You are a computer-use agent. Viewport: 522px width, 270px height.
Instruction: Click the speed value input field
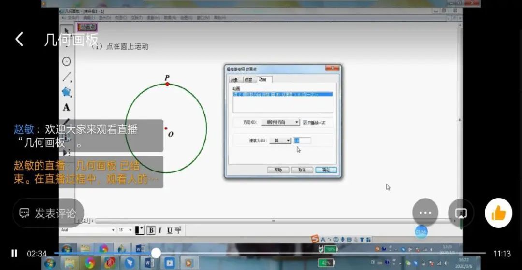tap(302, 141)
